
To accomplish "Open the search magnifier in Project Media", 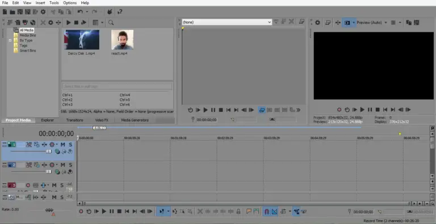I will click(x=111, y=23).
